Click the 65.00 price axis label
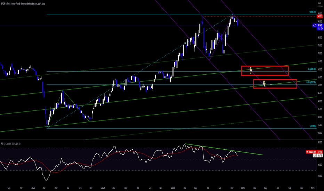This screenshot has width=324, height=191. coord(320,61)
